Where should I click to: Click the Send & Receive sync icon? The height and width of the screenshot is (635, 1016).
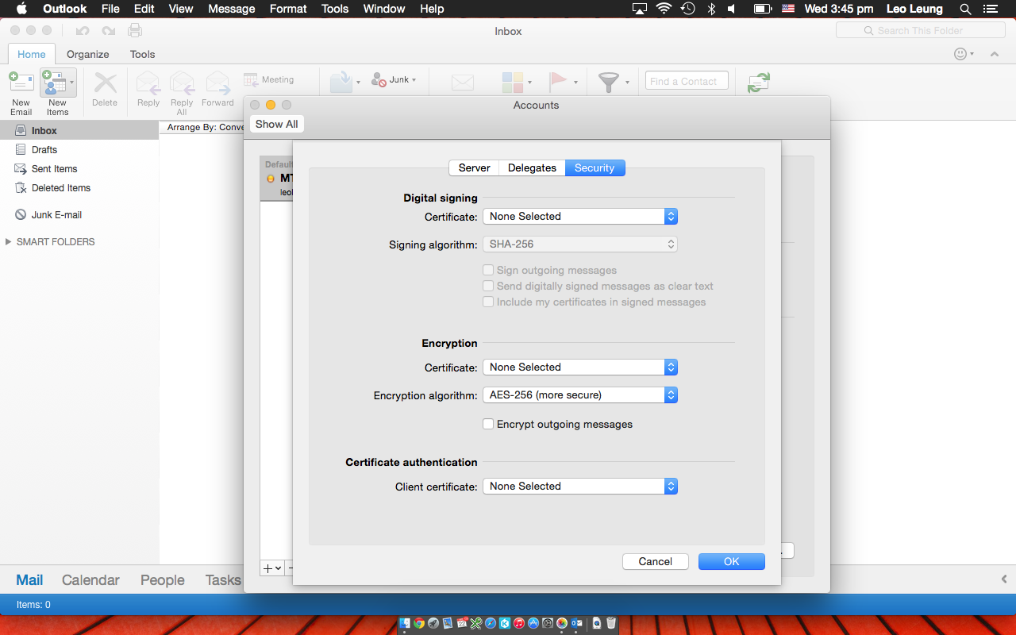click(759, 82)
